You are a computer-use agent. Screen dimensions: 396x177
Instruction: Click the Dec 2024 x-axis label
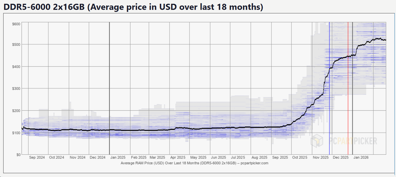pyautogui.click(x=97, y=158)
